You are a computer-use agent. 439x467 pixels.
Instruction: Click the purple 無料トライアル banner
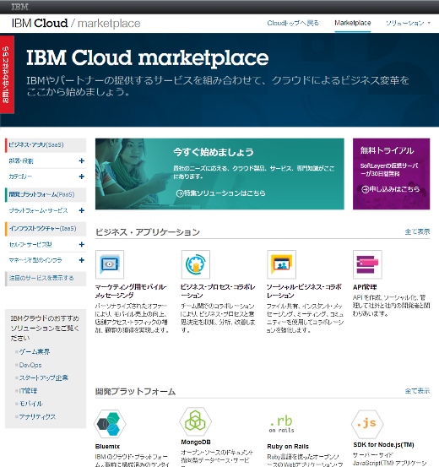tap(392, 174)
